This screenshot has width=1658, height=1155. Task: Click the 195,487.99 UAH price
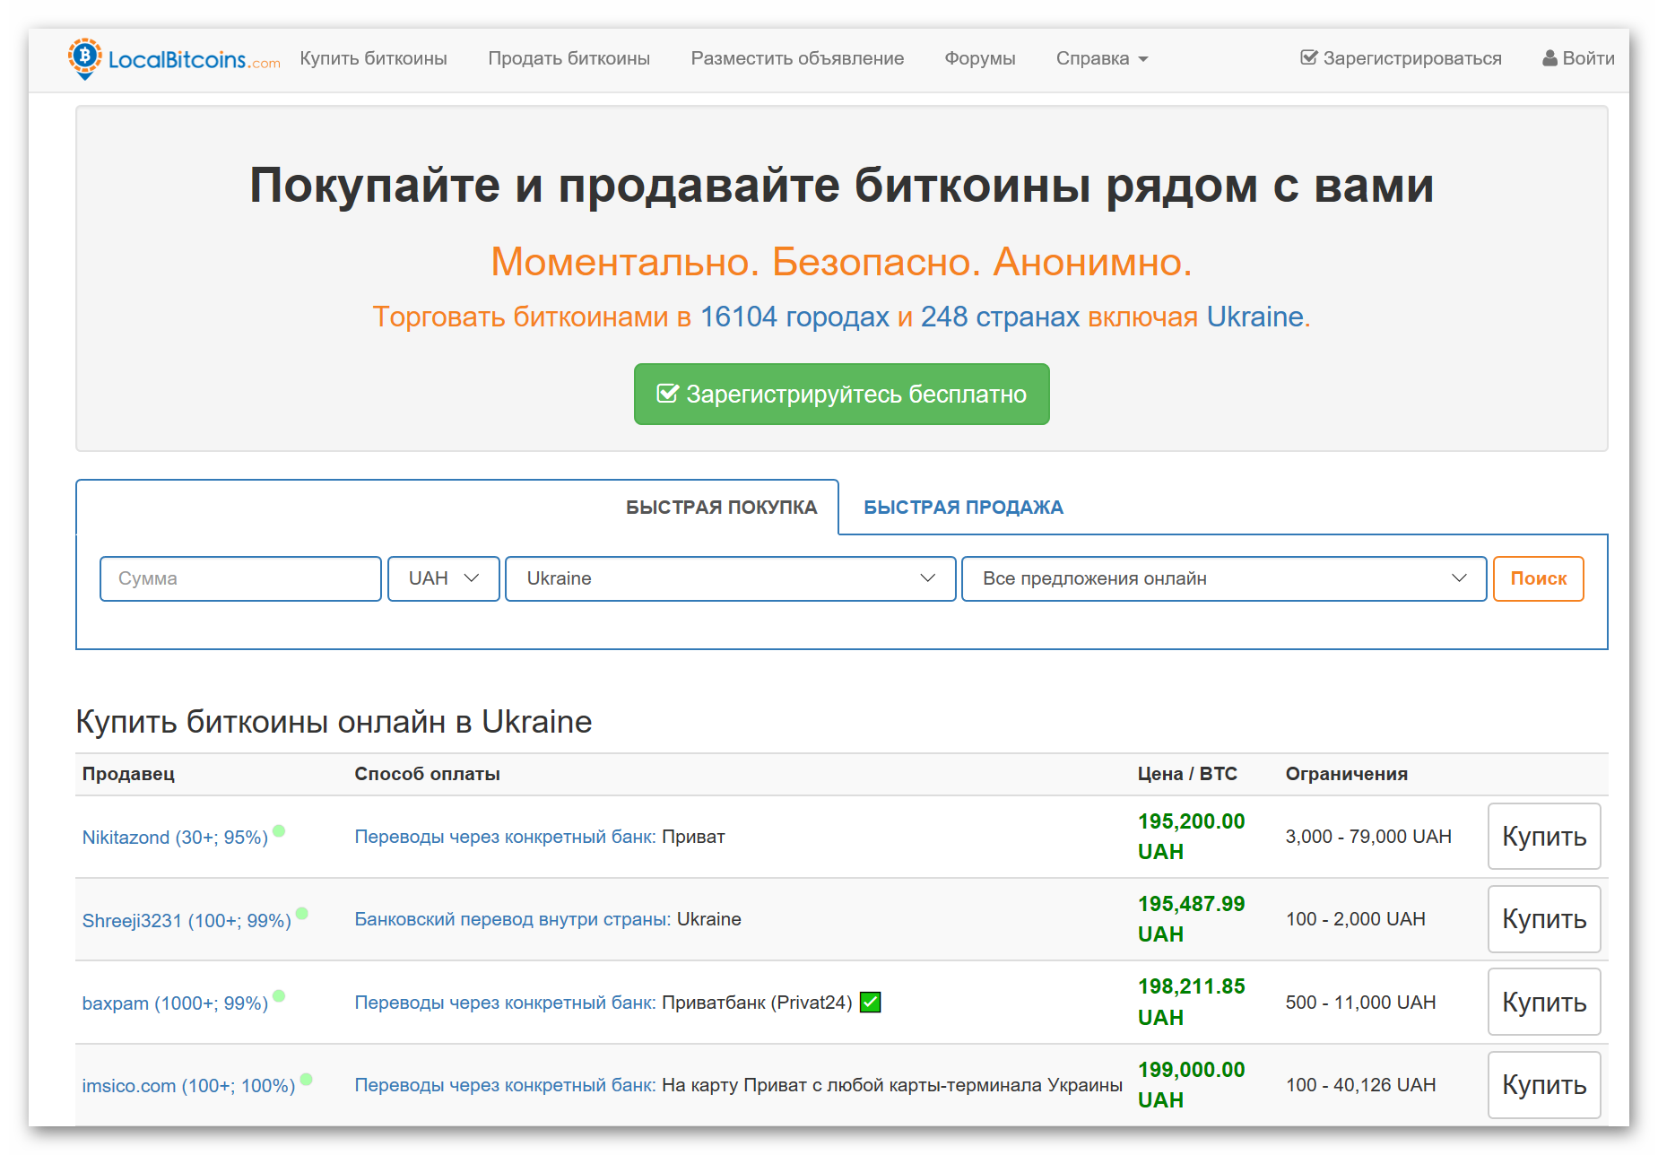1191,919
